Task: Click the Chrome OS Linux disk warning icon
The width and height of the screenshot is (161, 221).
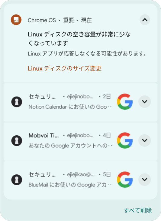Action: tap(16, 20)
